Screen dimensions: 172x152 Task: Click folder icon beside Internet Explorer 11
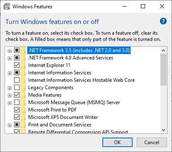pos(23,65)
